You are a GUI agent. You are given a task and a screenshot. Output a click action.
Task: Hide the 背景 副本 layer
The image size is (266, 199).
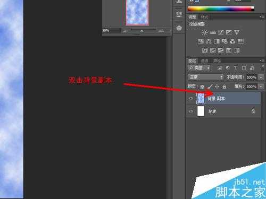click(191, 98)
